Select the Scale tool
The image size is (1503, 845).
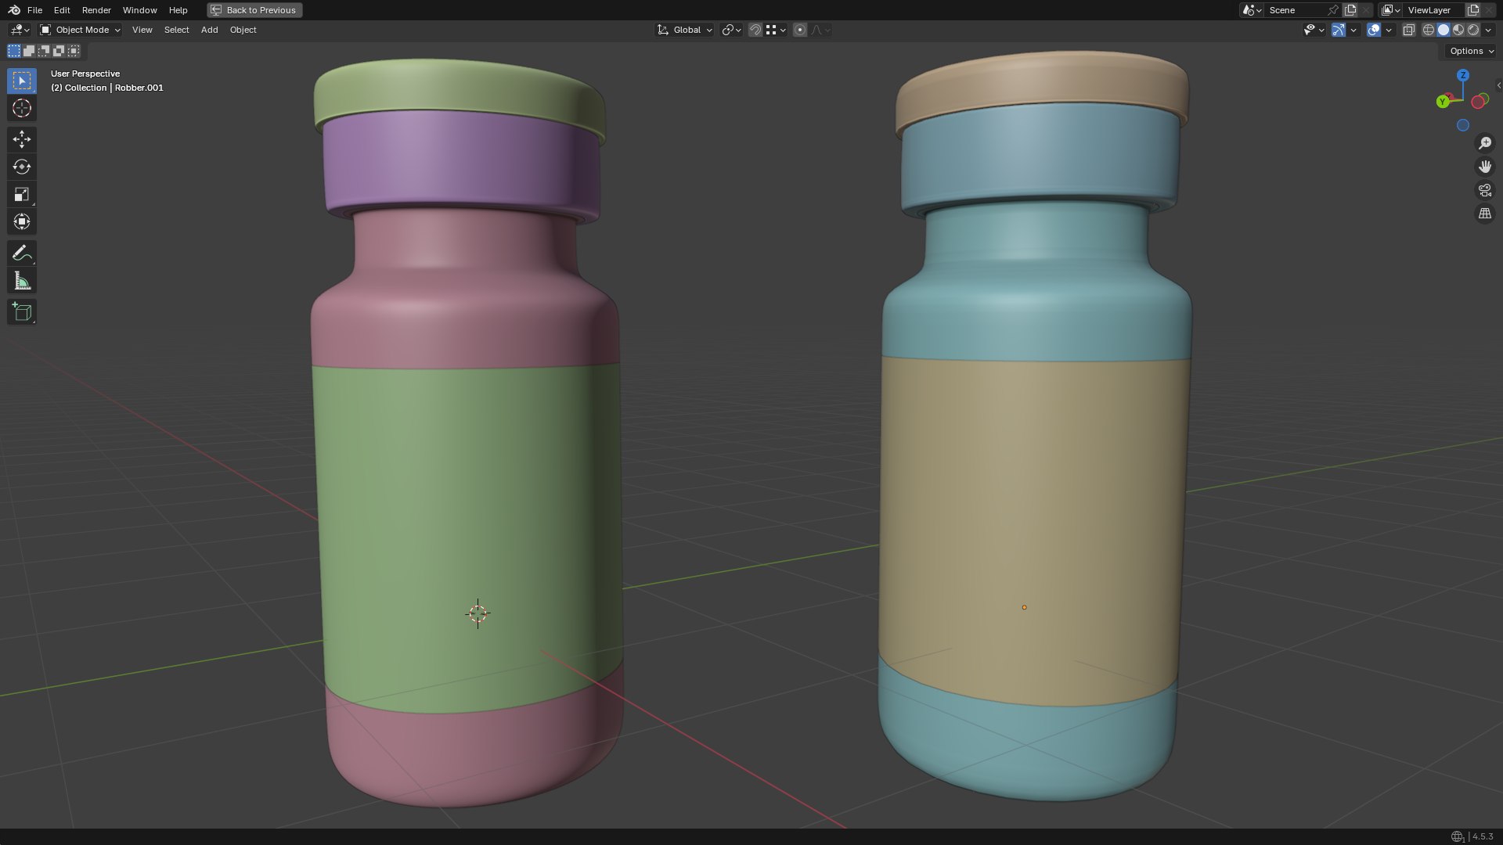pyautogui.click(x=22, y=194)
